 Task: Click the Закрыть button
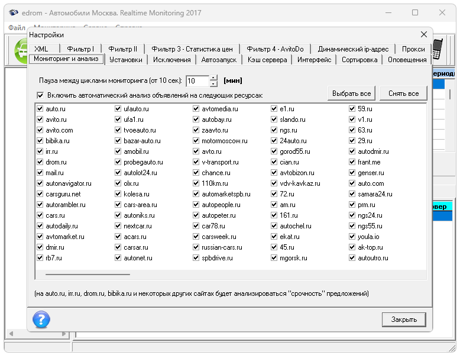coord(404,319)
